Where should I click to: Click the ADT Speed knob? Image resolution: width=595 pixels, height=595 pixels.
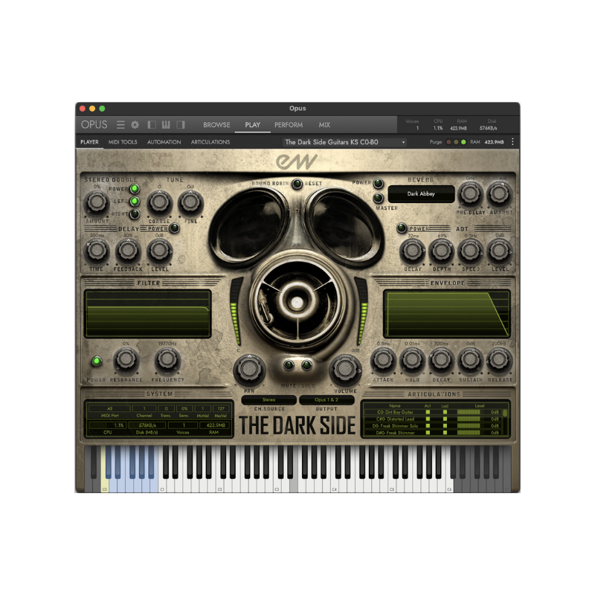[x=470, y=251]
